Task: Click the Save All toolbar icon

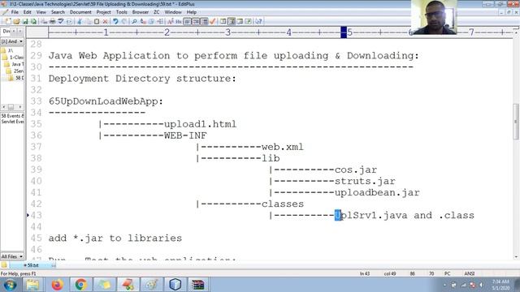Action: tap(33, 22)
